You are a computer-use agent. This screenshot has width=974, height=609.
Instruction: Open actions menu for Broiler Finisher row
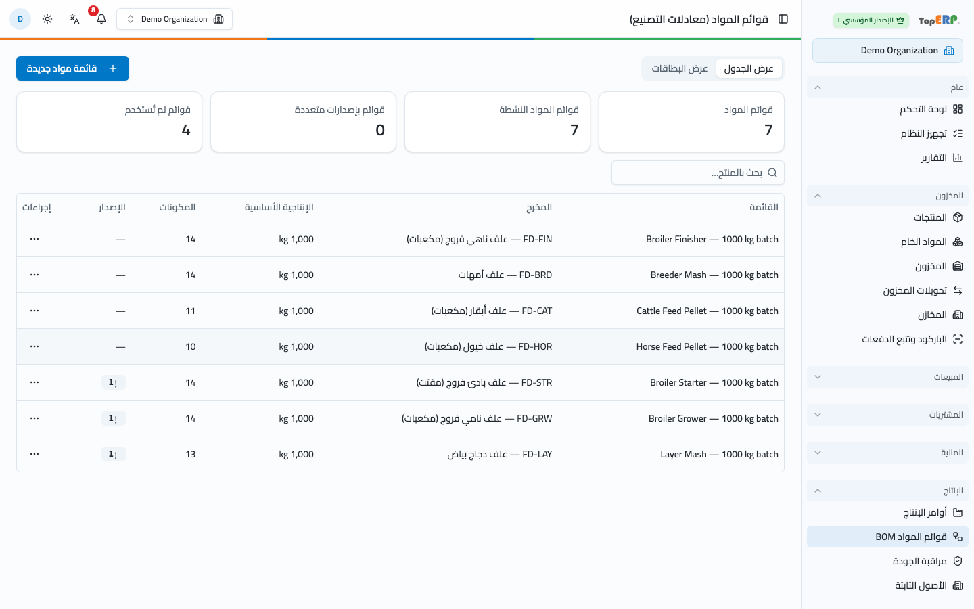pos(34,239)
